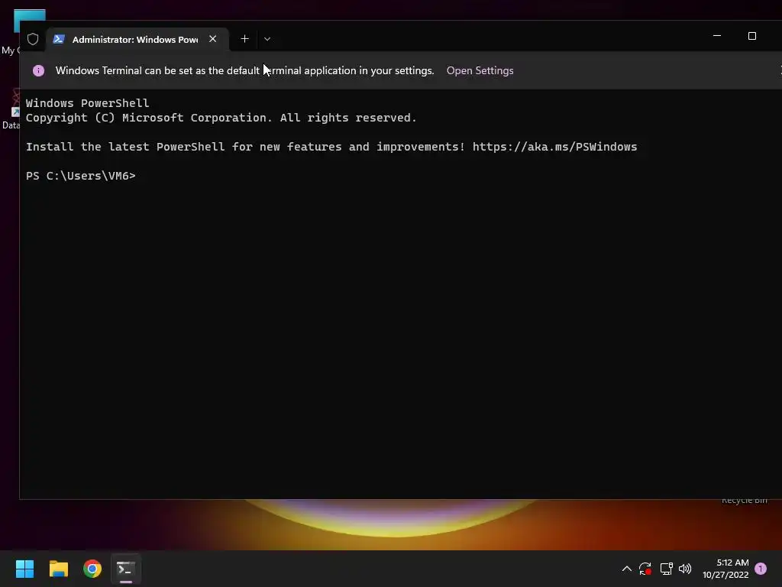Show hidden system tray icons
This screenshot has height=587, width=782.
point(627,569)
